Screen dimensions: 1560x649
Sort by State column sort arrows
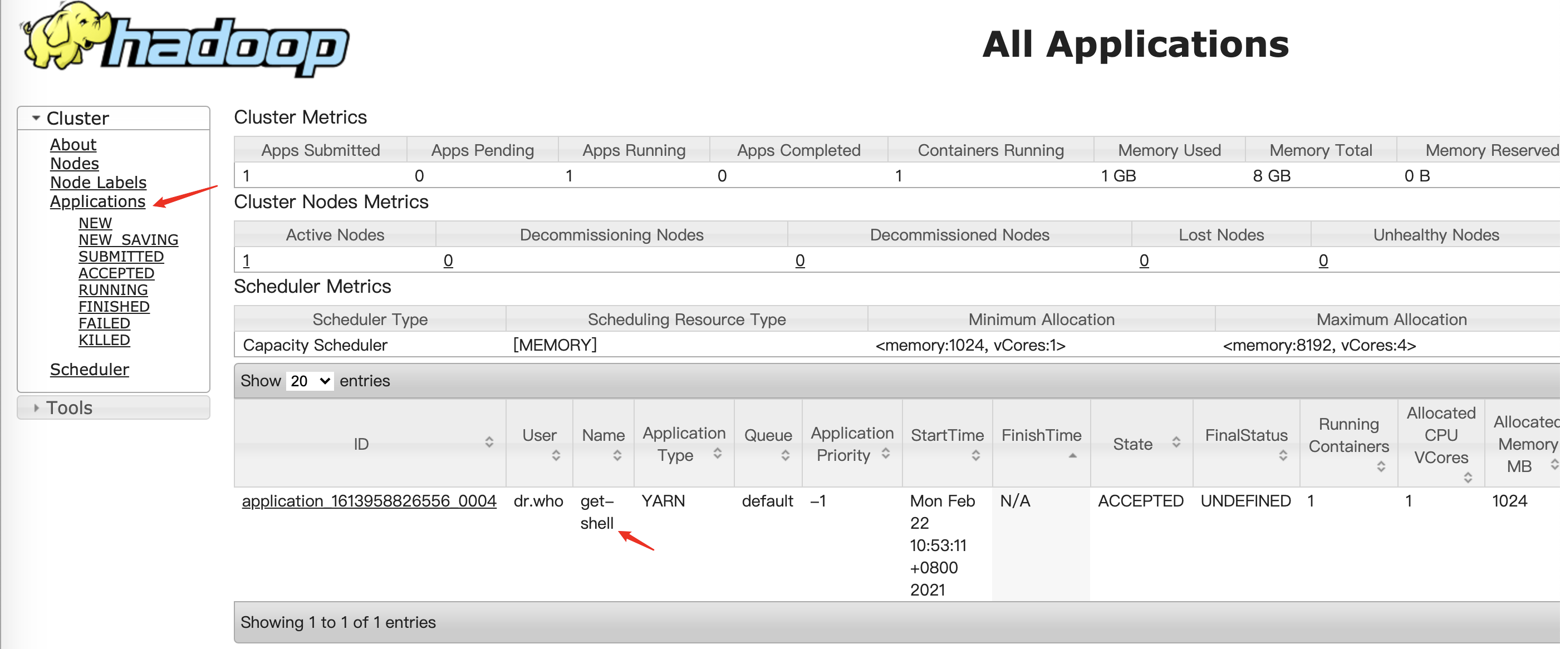pyautogui.click(x=1175, y=442)
